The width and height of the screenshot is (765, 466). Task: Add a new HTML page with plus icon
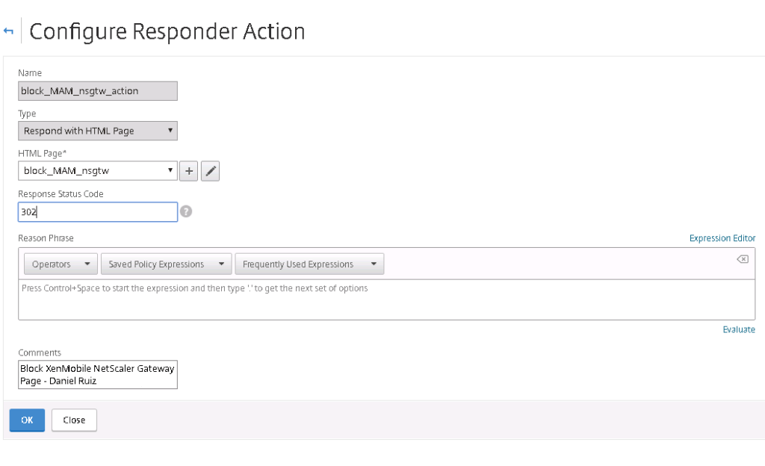pyautogui.click(x=188, y=170)
